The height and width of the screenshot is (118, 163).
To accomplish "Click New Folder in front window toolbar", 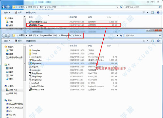I will tap(31, 41).
